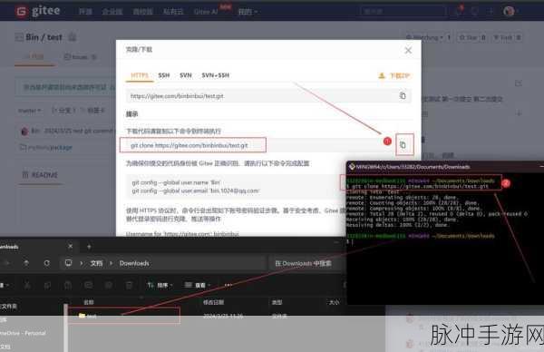Open the 查看 view dropdown in Explorer
This screenshot has width=544, height=352.
point(198,285)
